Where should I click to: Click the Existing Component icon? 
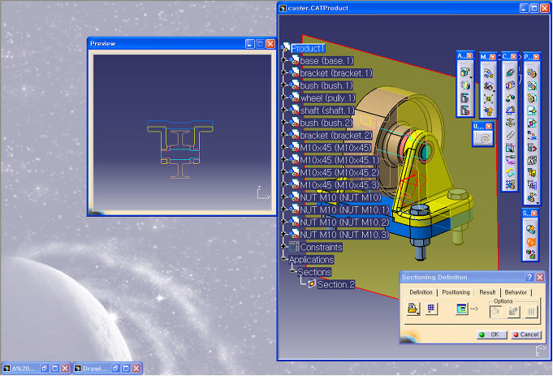(x=532, y=110)
